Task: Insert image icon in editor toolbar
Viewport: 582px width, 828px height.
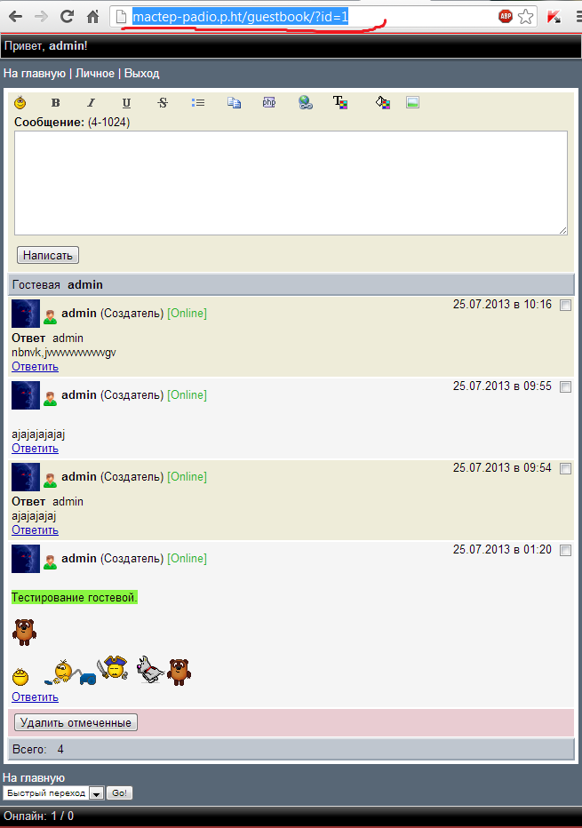Action: click(412, 102)
